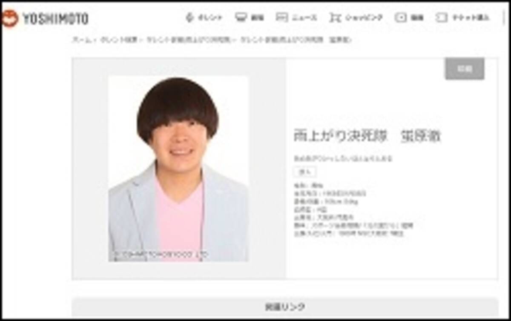This screenshot has width=511, height=321.
Task: Click the Yoshimoto smiley face logo icon
Action: point(10,18)
